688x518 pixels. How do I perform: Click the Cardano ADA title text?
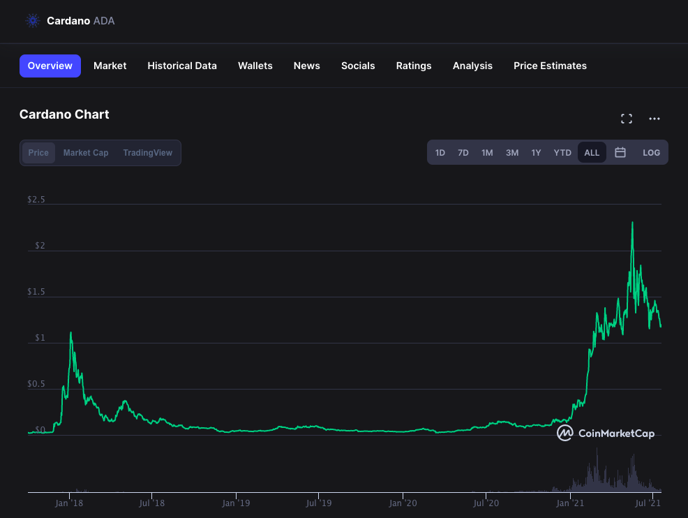pyautogui.click(x=81, y=21)
